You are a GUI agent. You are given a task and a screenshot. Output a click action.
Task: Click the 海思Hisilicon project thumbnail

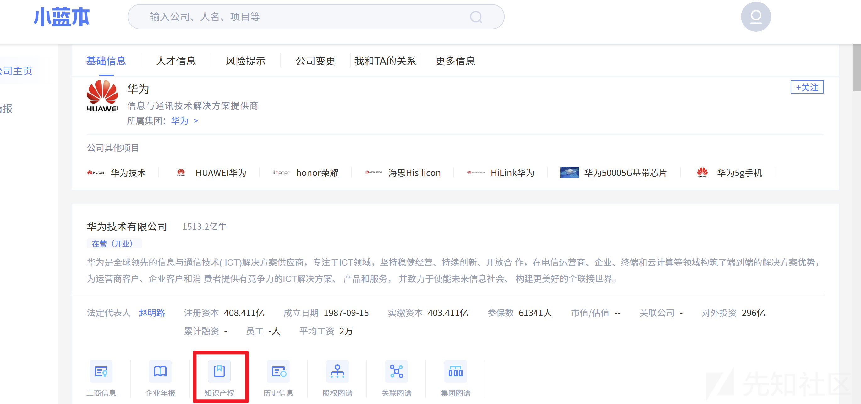[373, 173]
